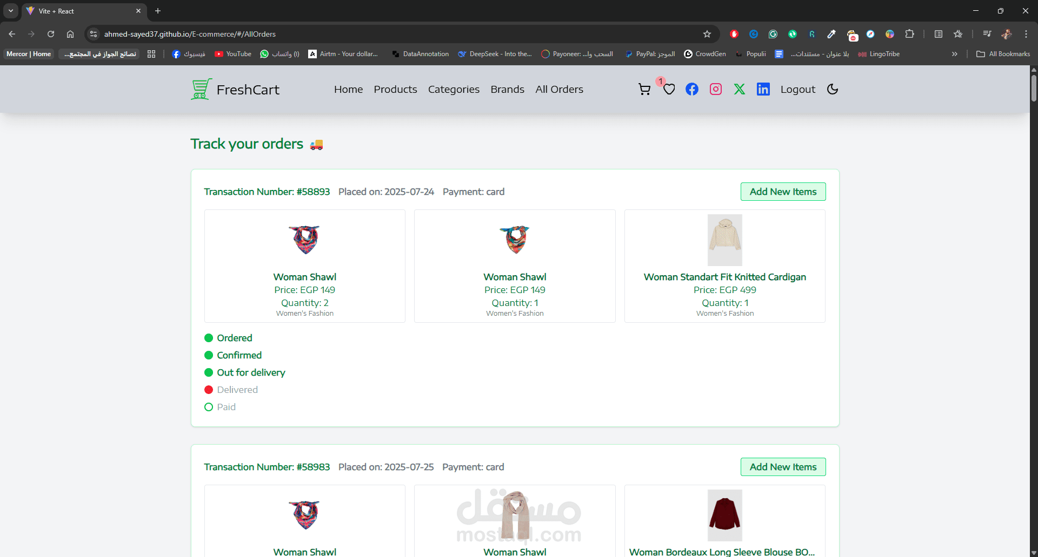Open the LingoTribe bookmark
This screenshot has height=557, width=1038.
point(879,54)
